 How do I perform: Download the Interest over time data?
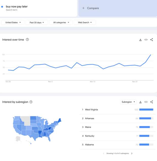pos(140,40)
